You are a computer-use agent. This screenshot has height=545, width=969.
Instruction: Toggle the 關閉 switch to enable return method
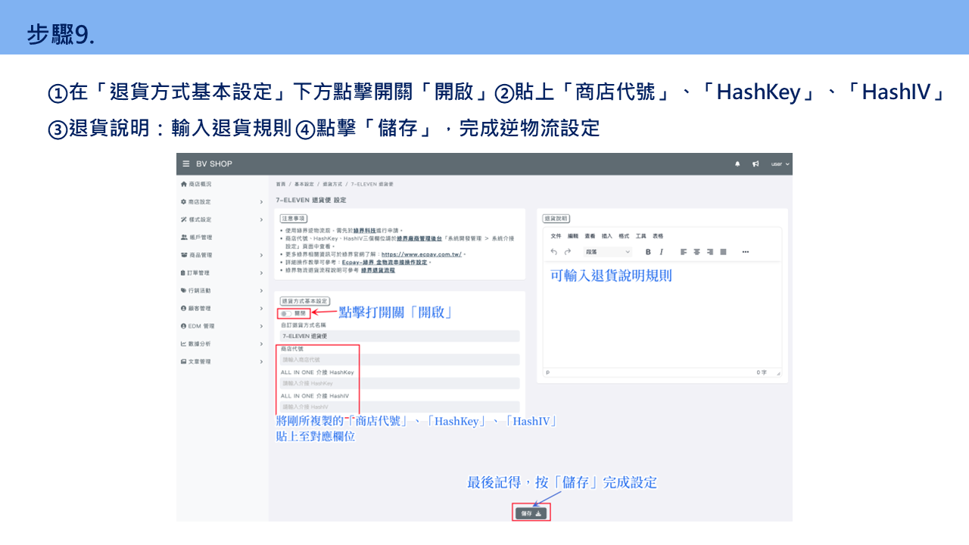tap(286, 313)
